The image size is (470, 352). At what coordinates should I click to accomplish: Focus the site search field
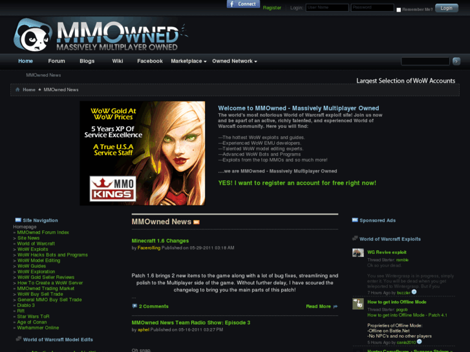point(425,61)
